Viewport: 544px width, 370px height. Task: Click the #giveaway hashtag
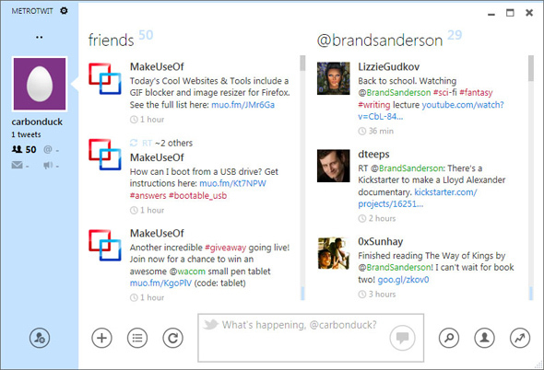(225, 248)
